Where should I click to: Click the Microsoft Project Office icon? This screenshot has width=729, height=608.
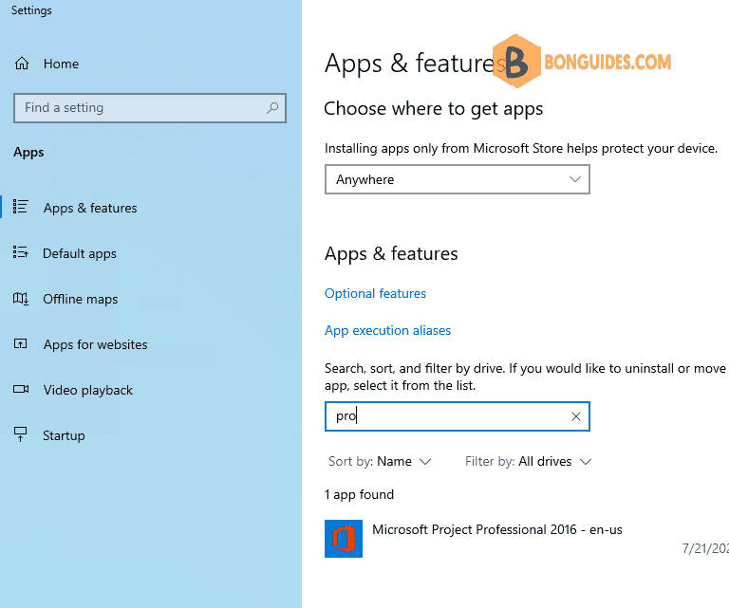point(344,539)
